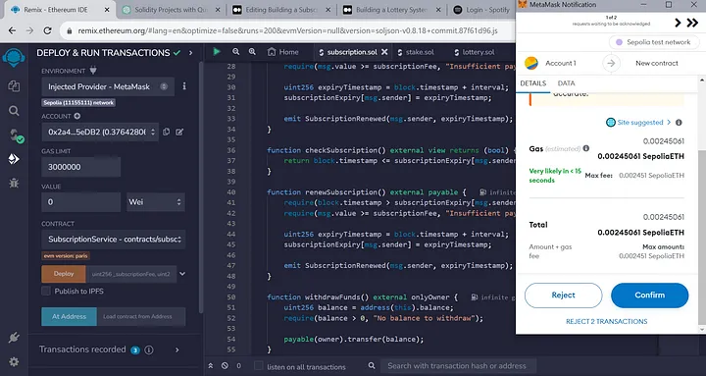
Task: Open the Debugger bug icon
Action: pyautogui.click(x=14, y=183)
